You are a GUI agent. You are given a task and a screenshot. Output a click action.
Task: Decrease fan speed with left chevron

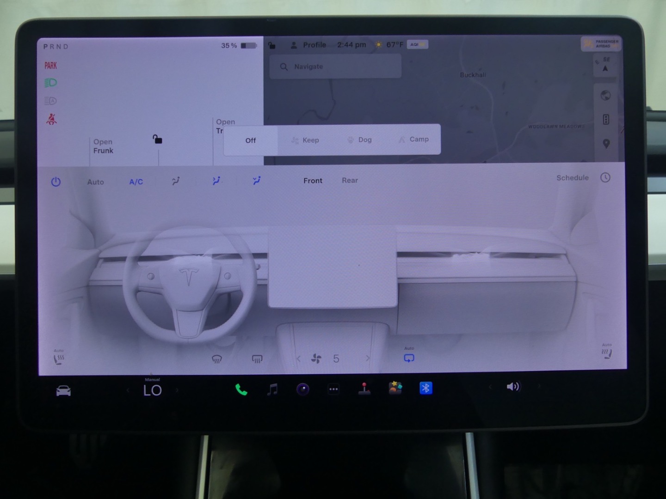[x=298, y=359]
